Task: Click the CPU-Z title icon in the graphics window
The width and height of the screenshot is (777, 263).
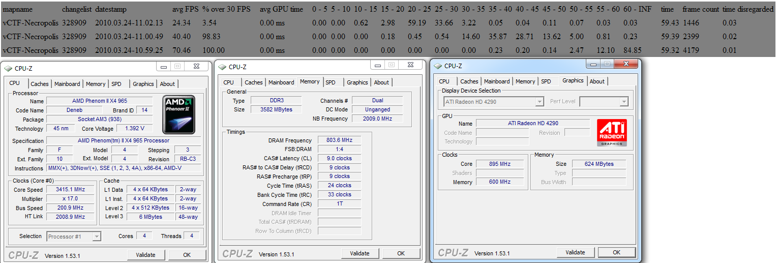Action: coord(437,66)
